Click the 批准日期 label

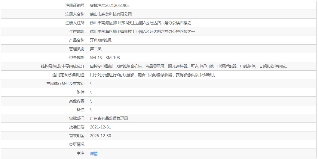coord(77,127)
